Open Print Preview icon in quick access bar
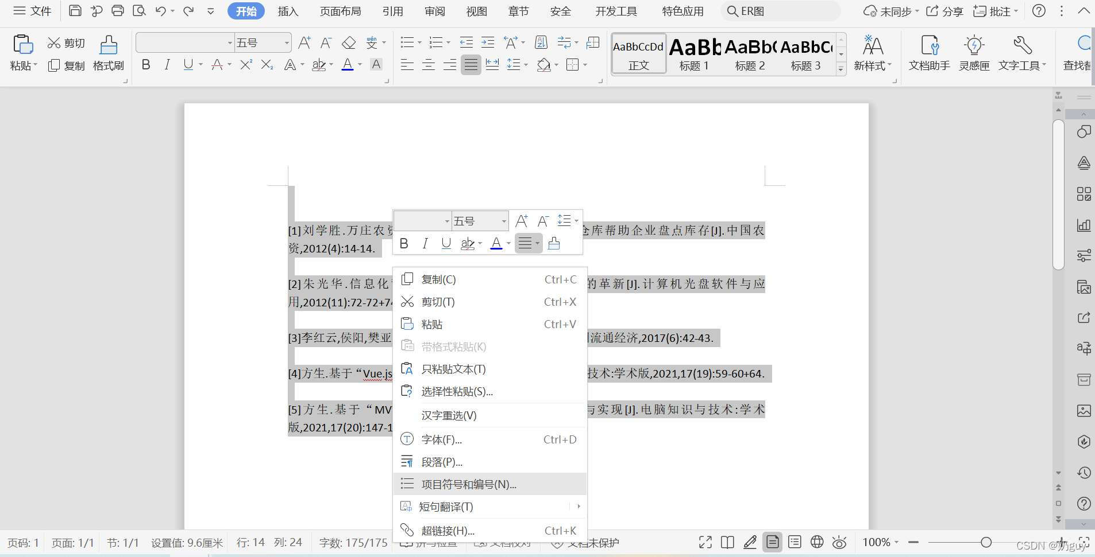 139,11
